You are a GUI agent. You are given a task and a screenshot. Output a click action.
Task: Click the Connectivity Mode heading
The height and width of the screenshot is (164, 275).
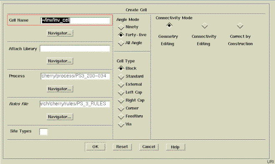pos(174,18)
